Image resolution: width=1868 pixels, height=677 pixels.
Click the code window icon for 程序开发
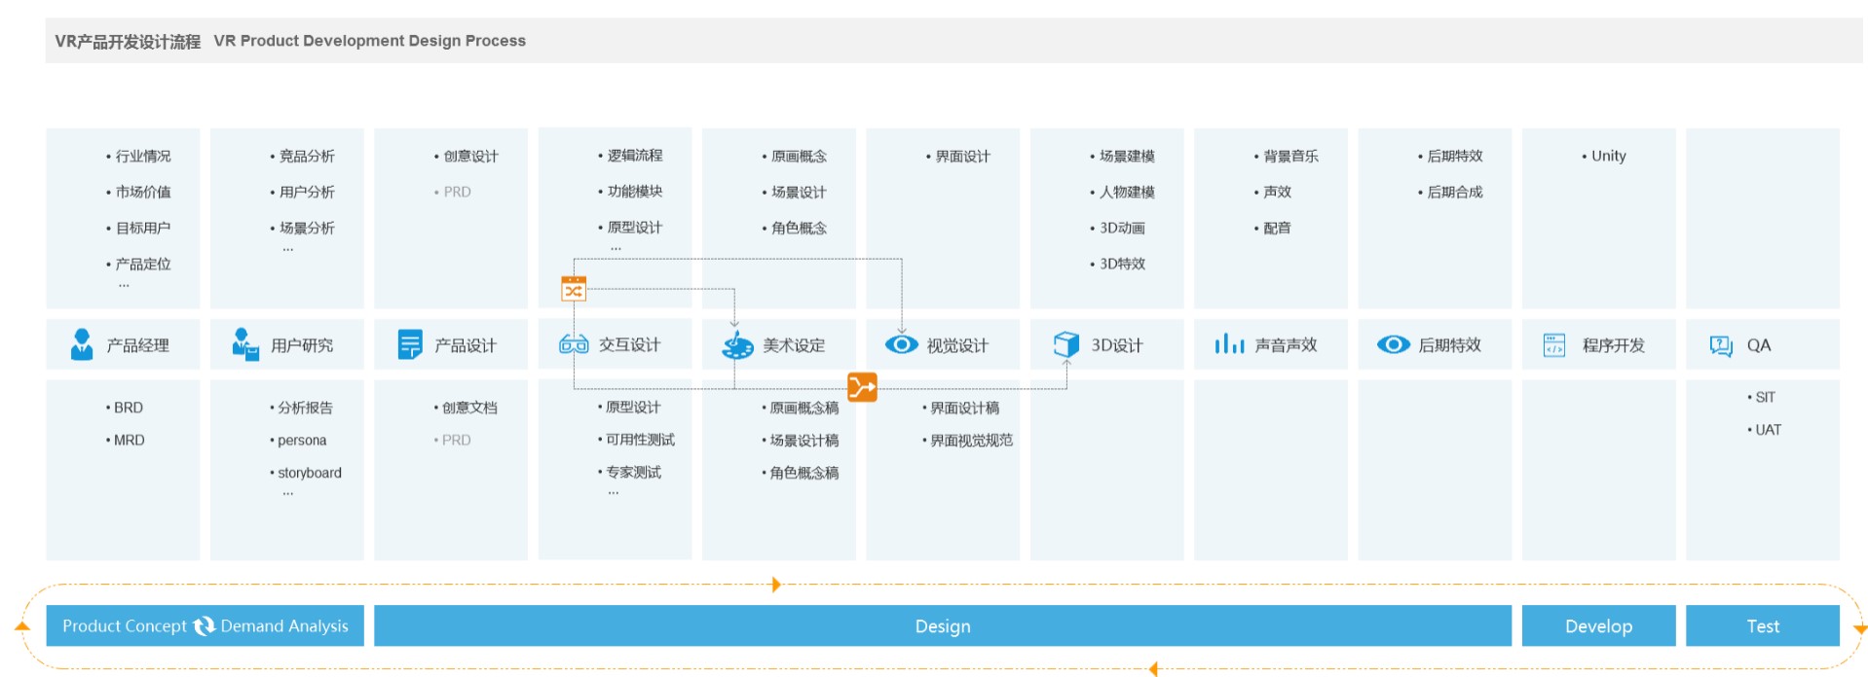point(1554,344)
